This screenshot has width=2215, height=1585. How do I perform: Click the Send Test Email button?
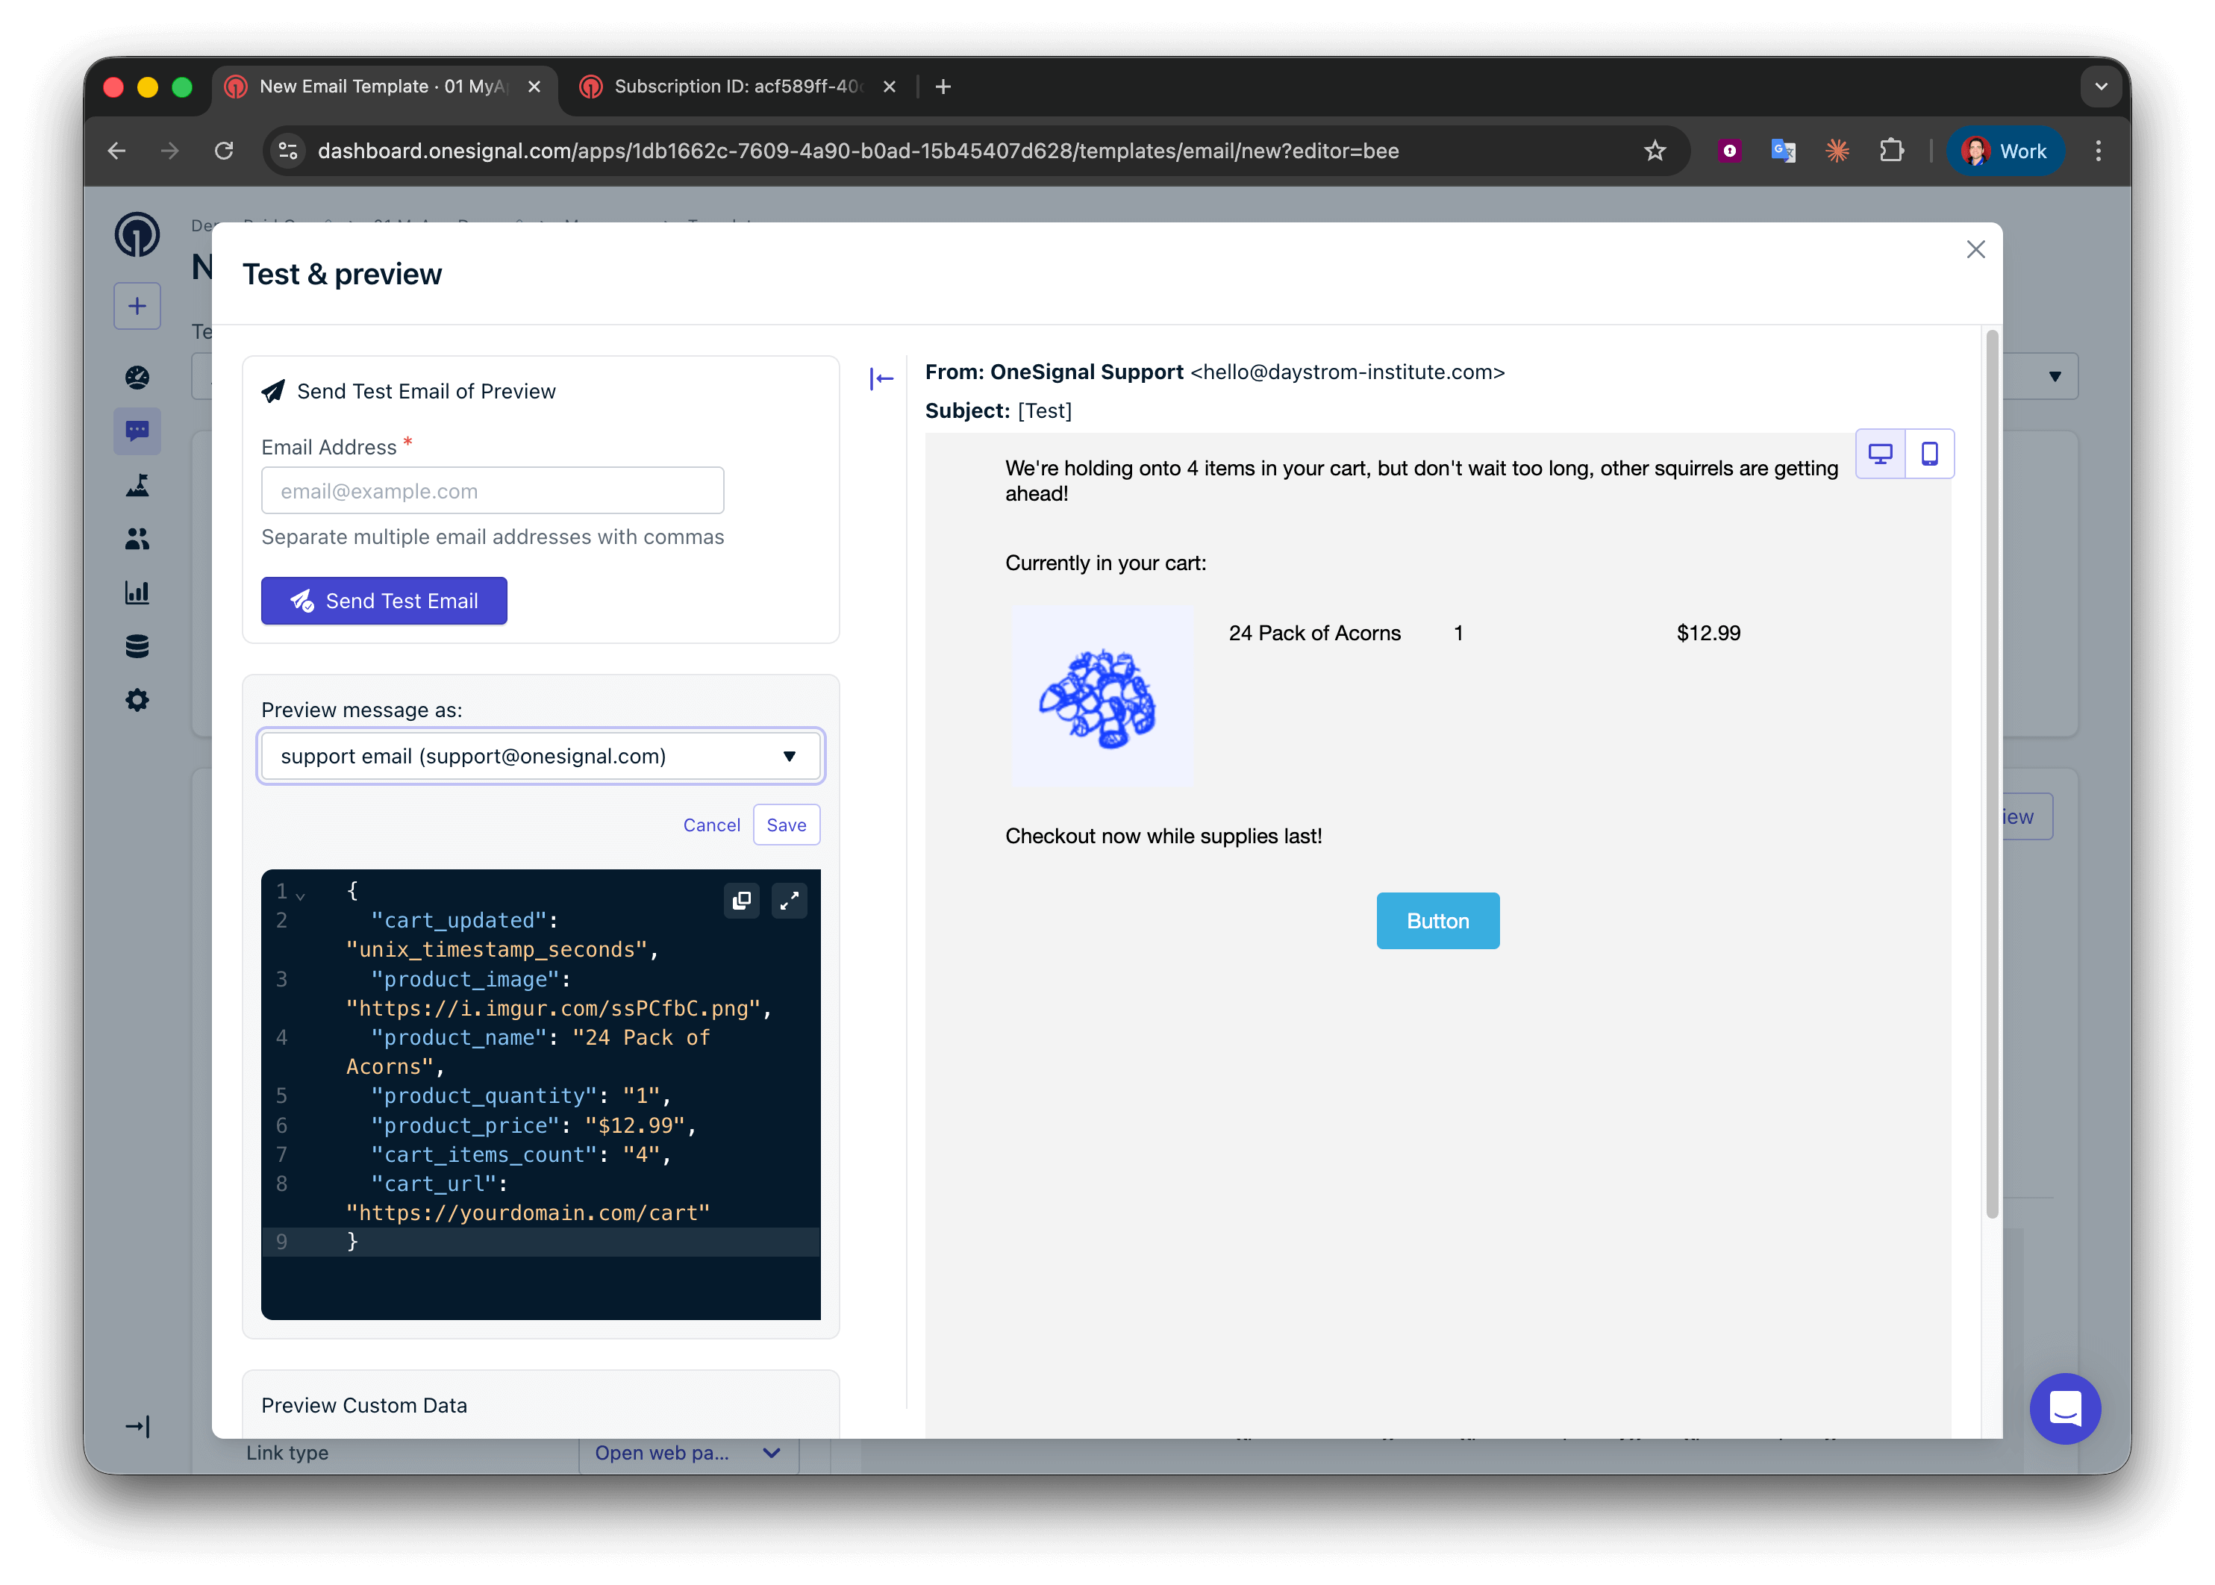click(x=384, y=601)
